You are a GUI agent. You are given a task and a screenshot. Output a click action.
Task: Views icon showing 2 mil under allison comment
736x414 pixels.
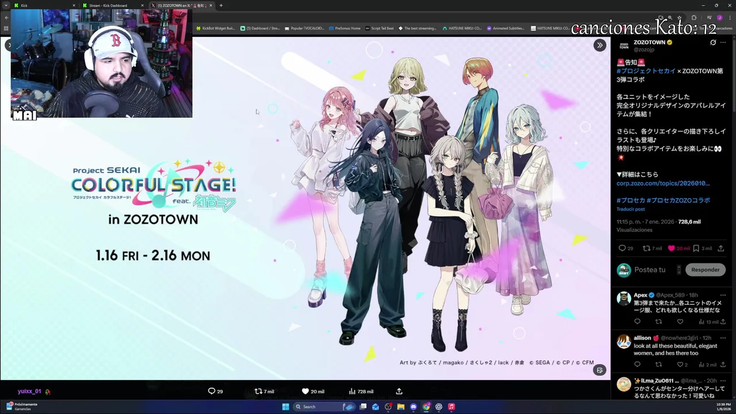701,365
